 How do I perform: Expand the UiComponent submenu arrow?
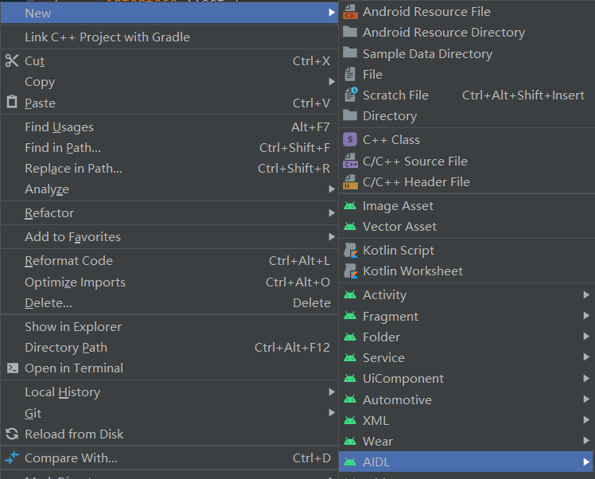pos(586,379)
